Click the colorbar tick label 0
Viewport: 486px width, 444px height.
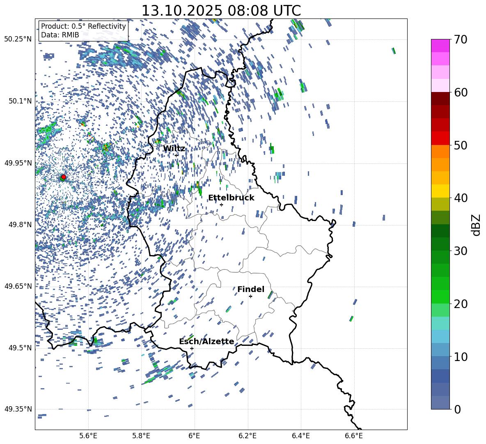(x=457, y=409)
